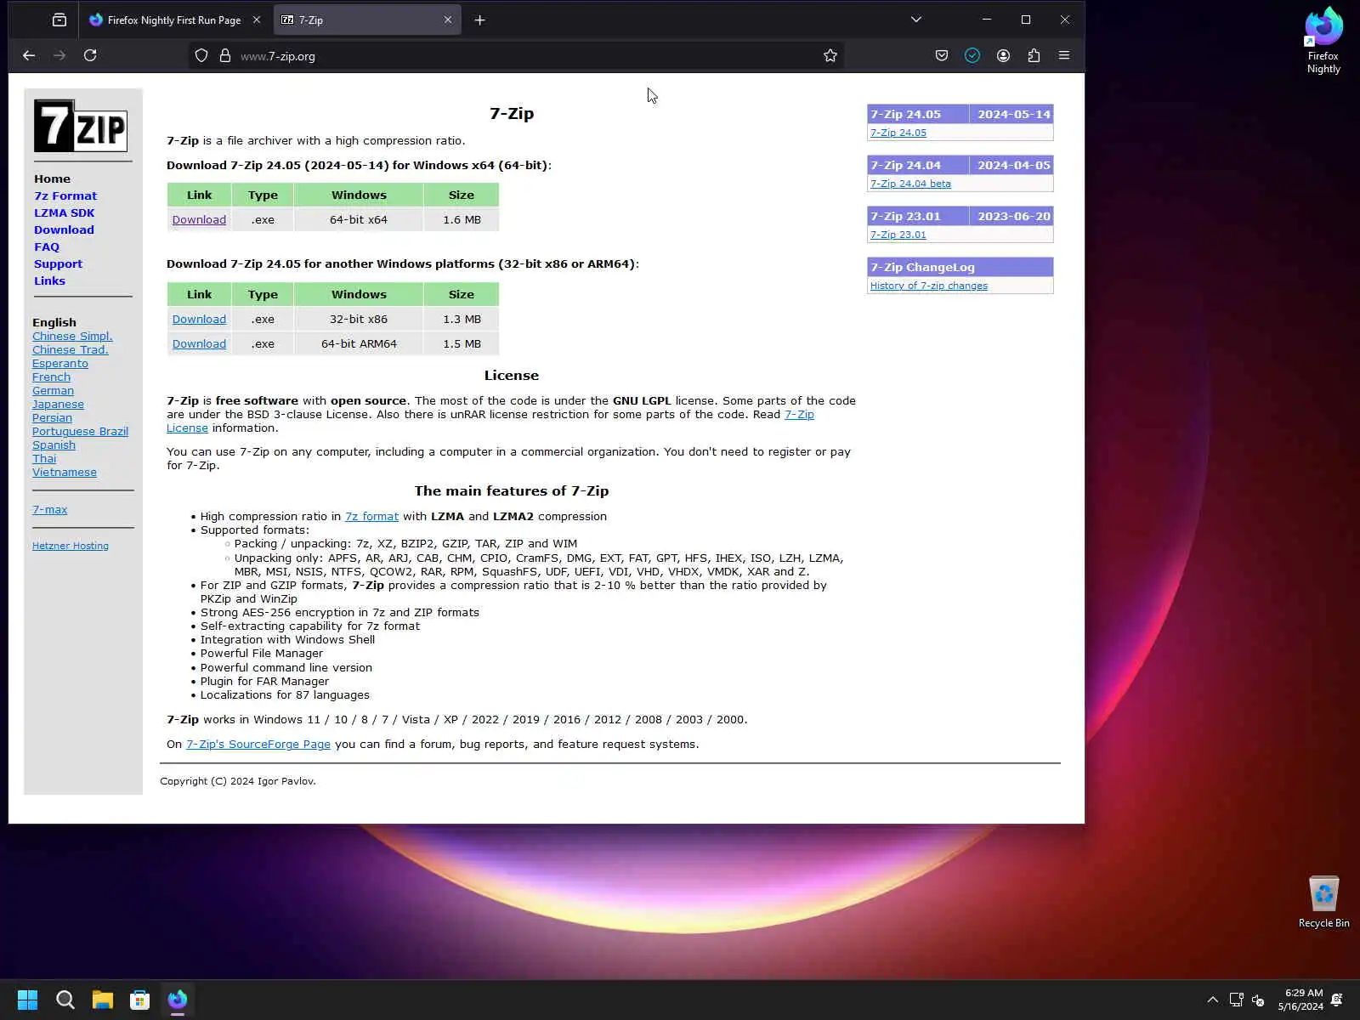Expand the list all tabs dropdown
This screenshot has width=1360, height=1020.
click(916, 20)
